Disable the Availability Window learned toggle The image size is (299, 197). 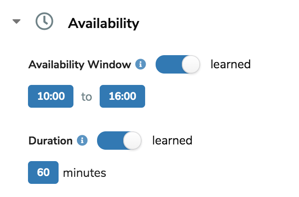click(178, 64)
